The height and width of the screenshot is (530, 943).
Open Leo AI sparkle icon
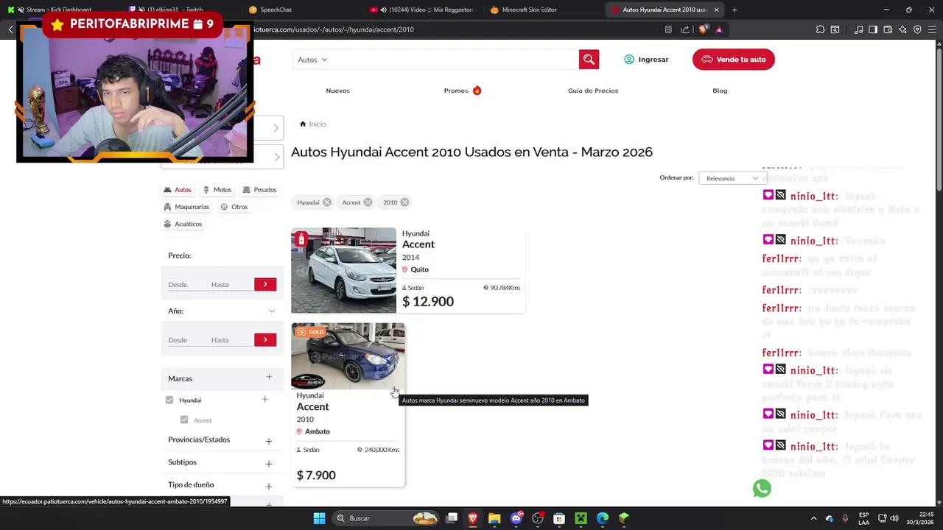(x=902, y=29)
